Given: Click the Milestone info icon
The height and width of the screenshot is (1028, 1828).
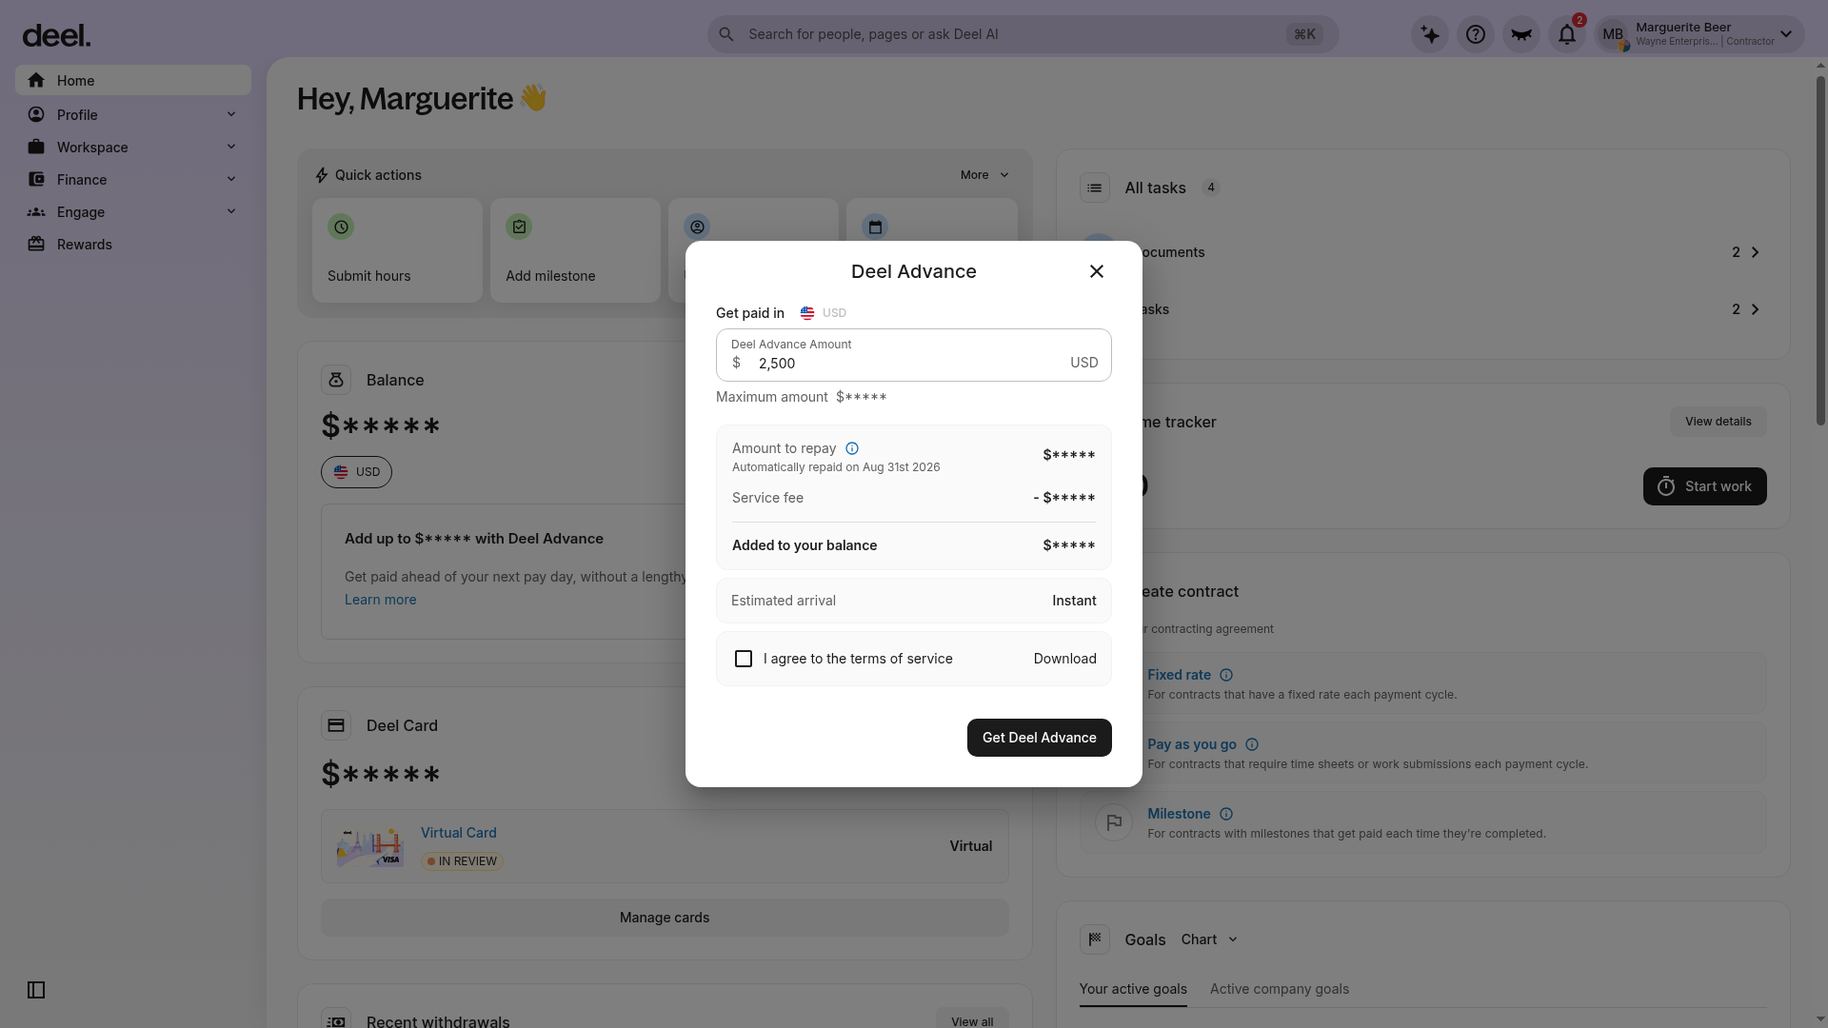Looking at the screenshot, I should pyautogui.click(x=1226, y=814).
